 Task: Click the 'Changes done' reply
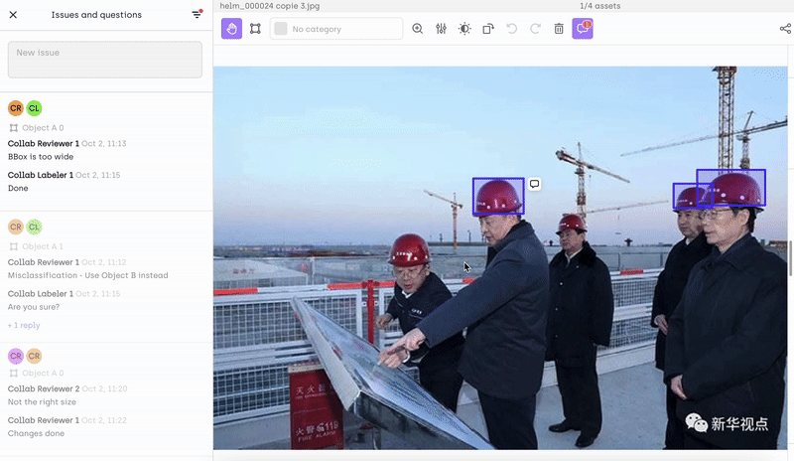pyautogui.click(x=36, y=433)
